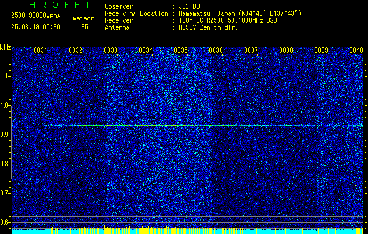Click the yellow-cyan signal level bar graph
This screenshot has width=368, height=234.
coord(187,230)
